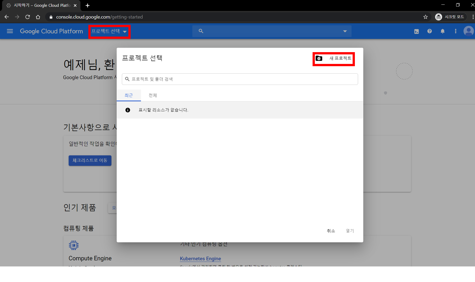Click the dialog search magnifier icon
Screen dimensions: 475x282
[127, 79]
